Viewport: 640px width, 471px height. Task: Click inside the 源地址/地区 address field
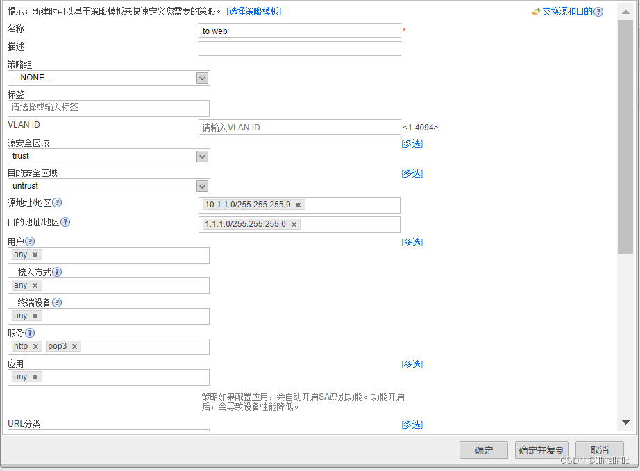[x=299, y=205]
